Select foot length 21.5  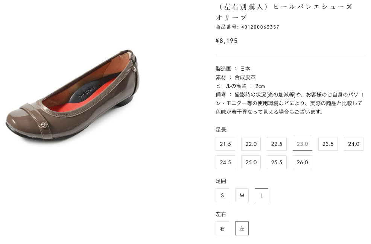(x=225, y=144)
